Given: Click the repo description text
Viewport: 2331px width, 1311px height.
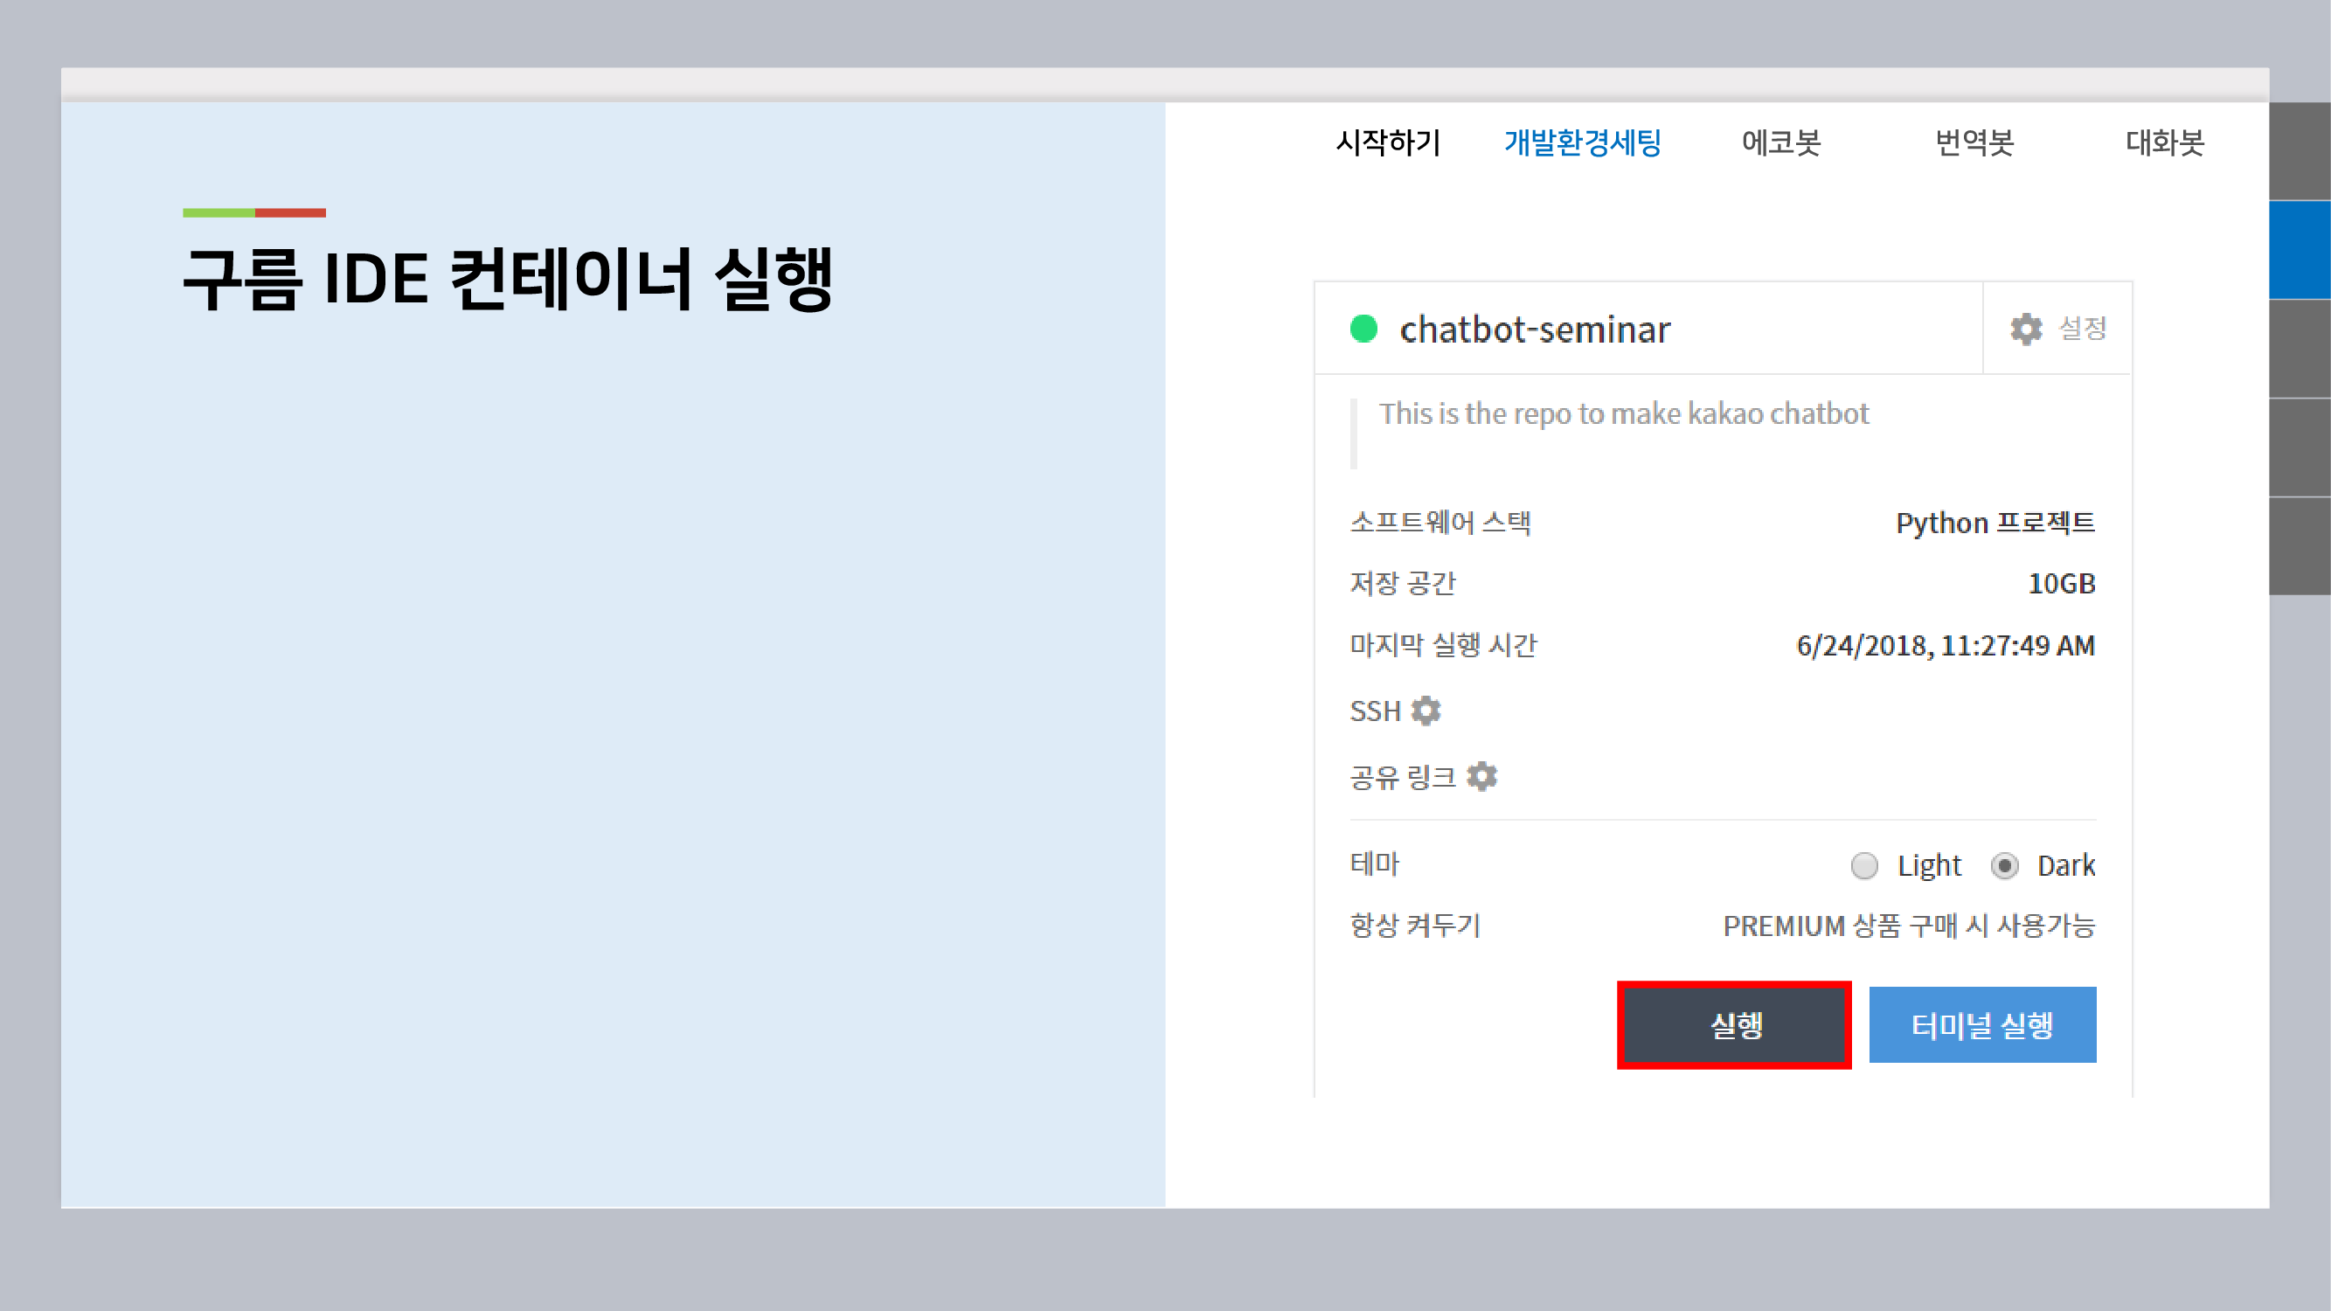Looking at the screenshot, I should point(1622,413).
